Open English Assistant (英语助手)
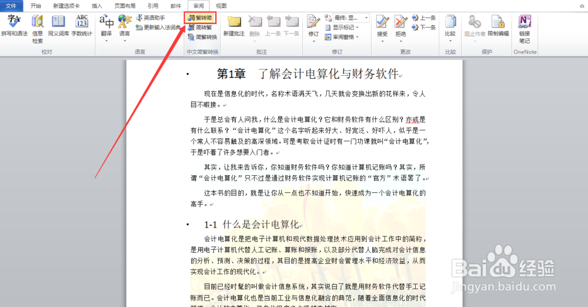 tap(151, 18)
